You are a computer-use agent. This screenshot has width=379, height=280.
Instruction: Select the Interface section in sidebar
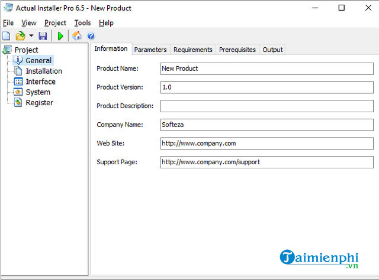tap(40, 82)
